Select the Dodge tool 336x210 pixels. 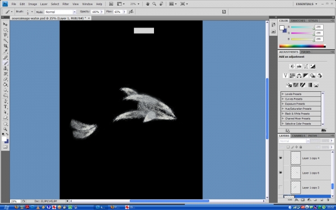[6, 96]
